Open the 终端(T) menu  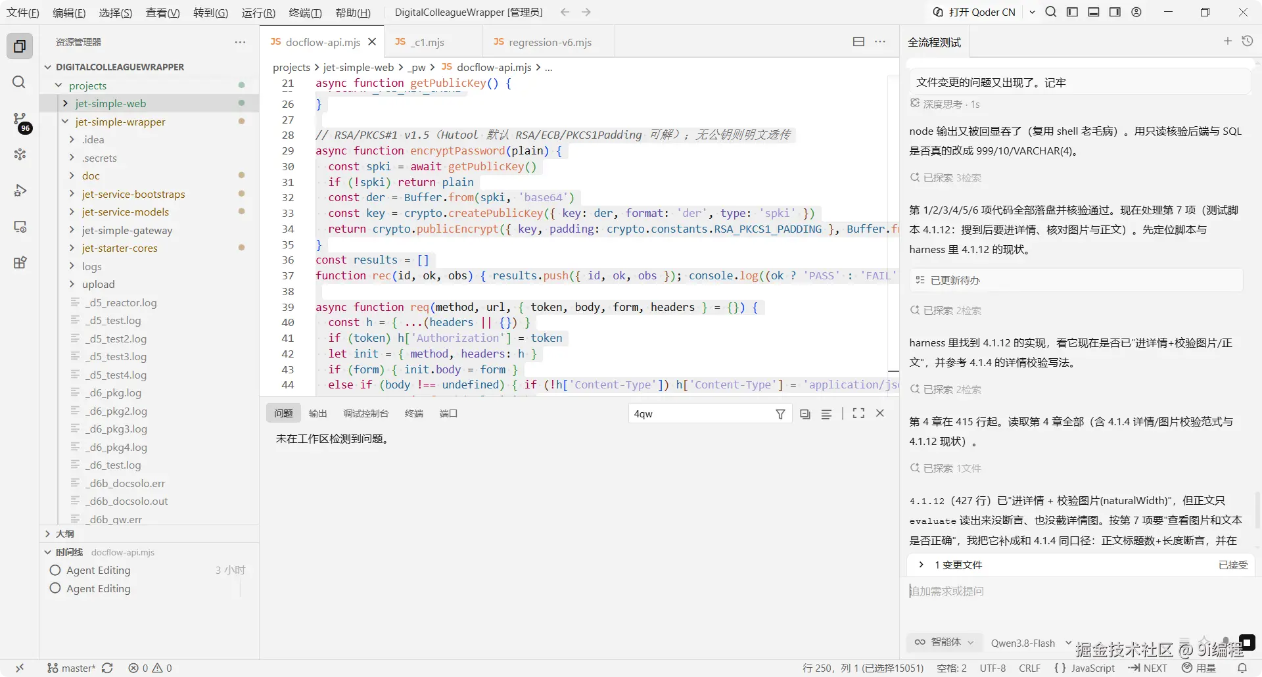pyautogui.click(x=306, y=12)
